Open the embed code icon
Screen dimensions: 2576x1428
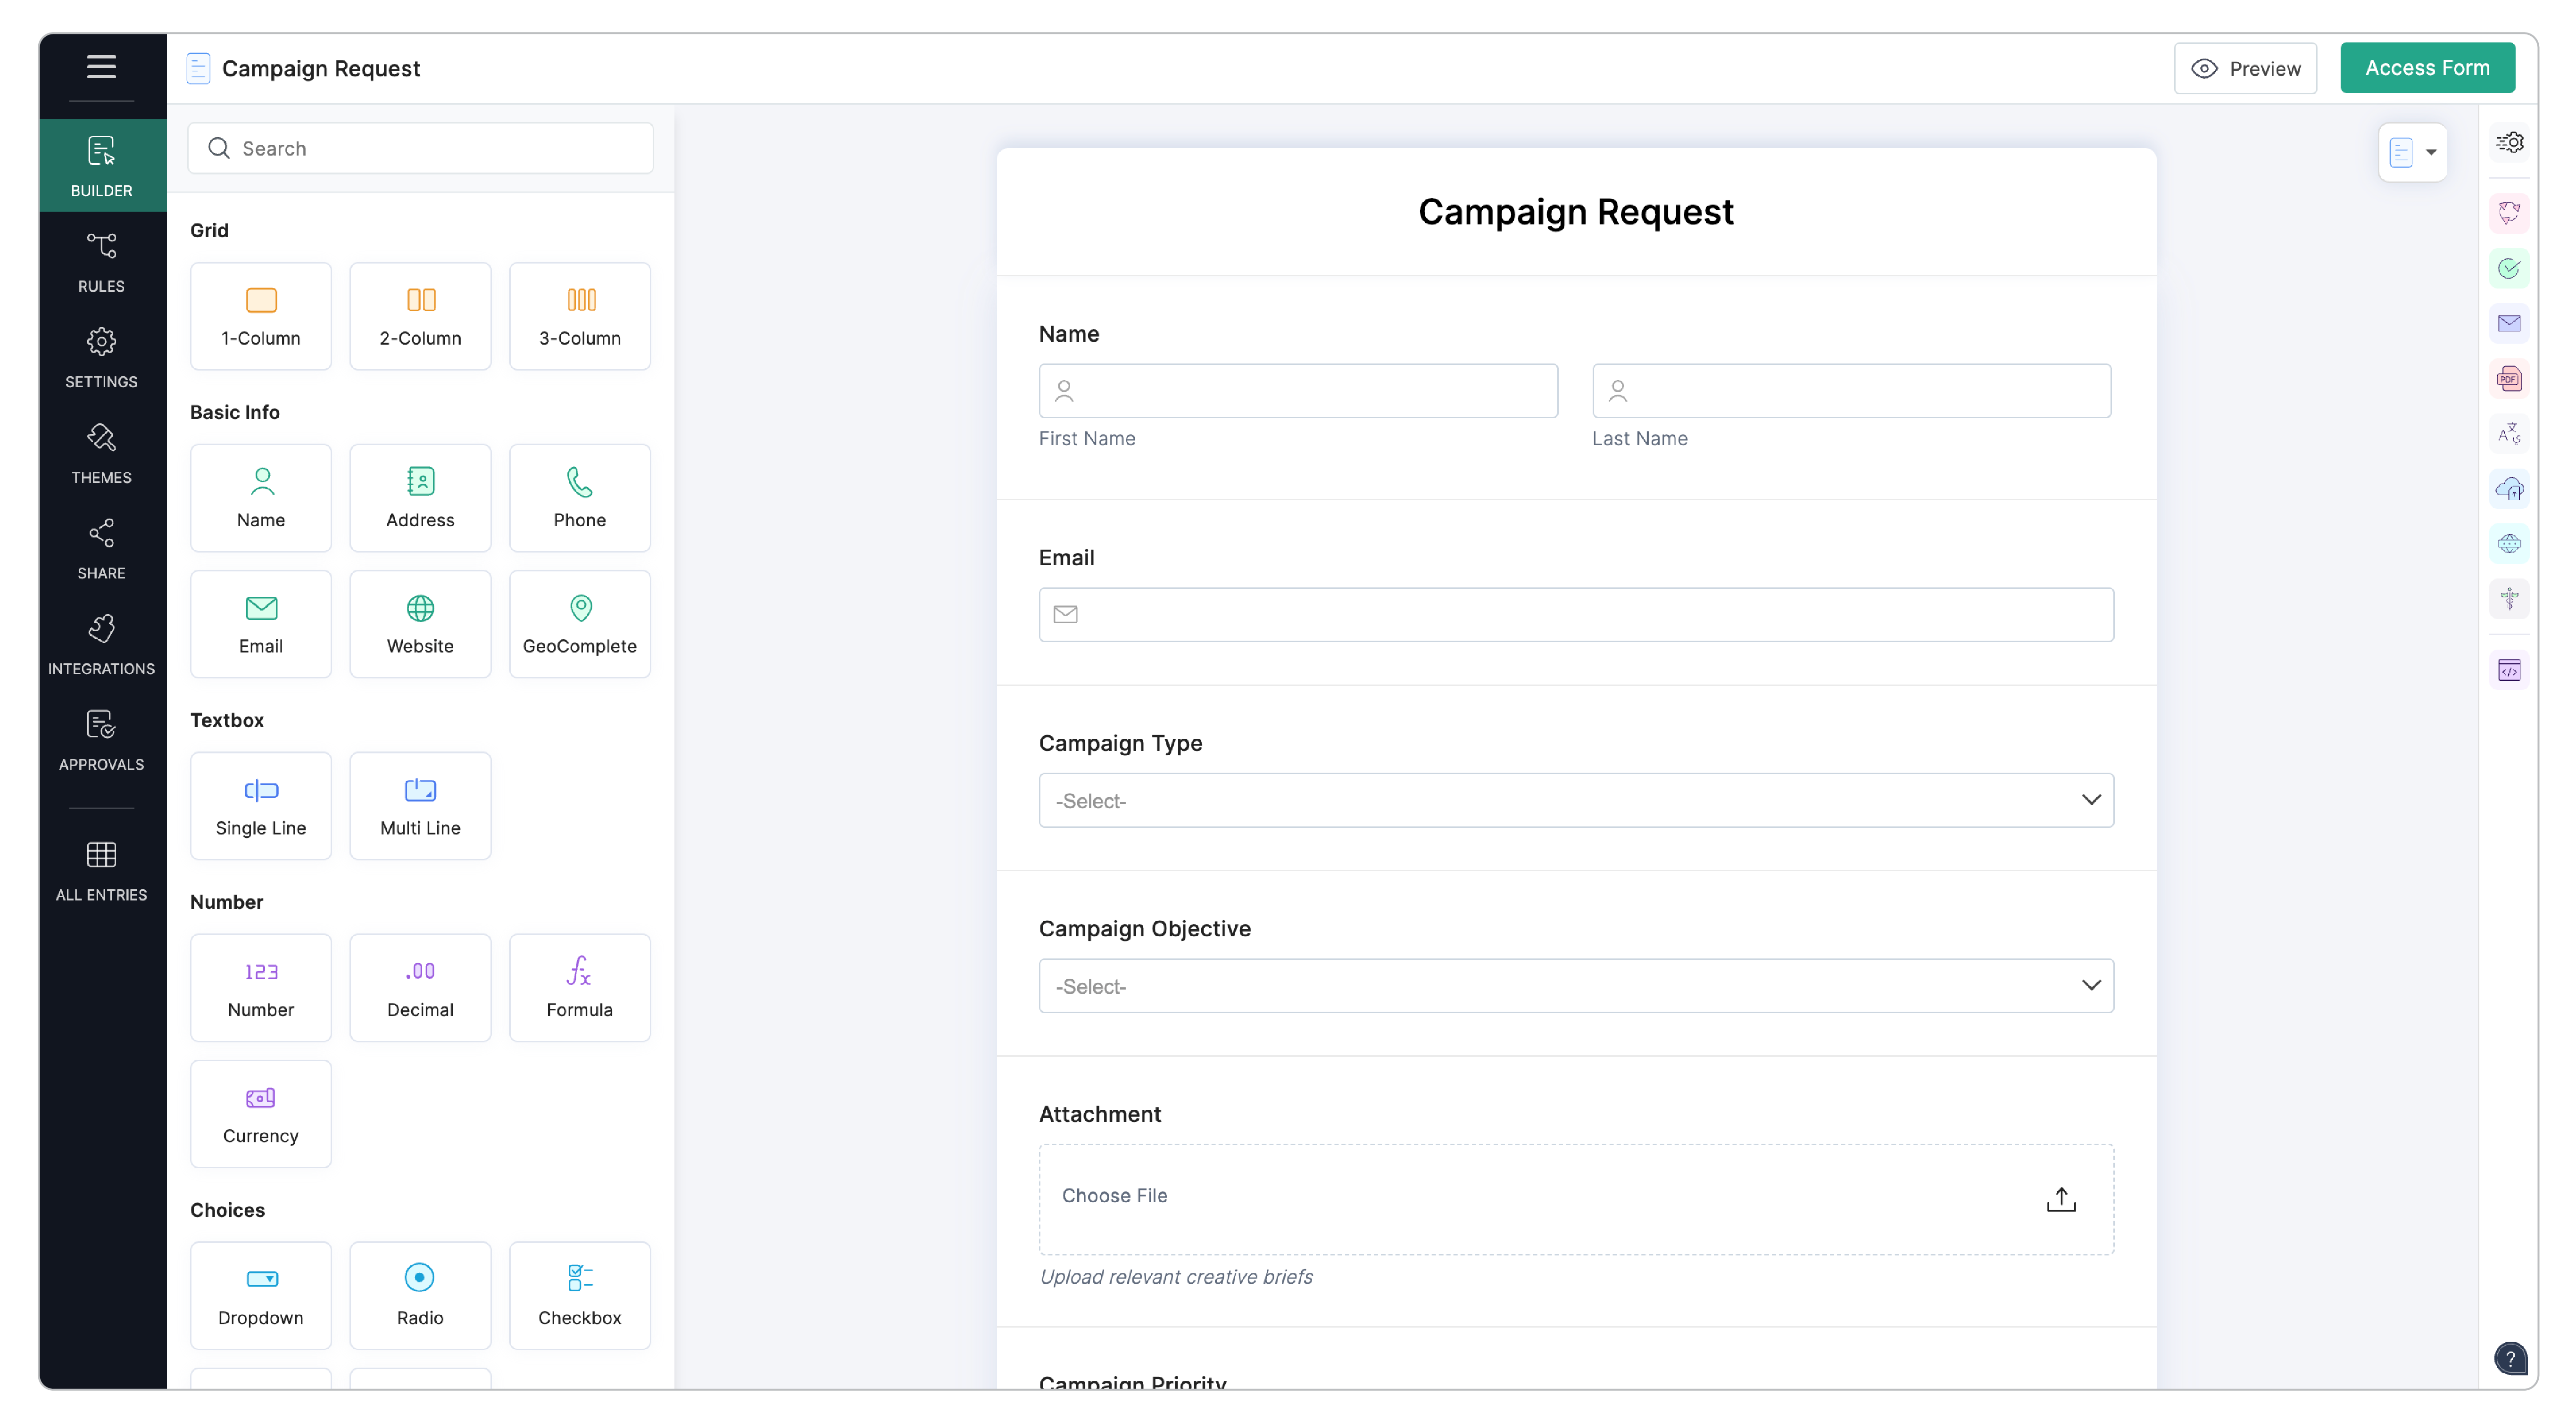click(2508, 670)
